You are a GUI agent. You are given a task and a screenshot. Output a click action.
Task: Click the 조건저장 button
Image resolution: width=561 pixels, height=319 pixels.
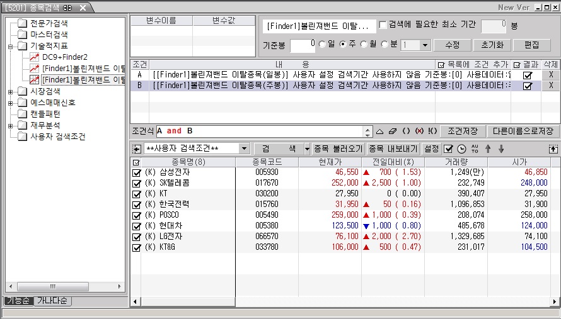pos(461,132)
